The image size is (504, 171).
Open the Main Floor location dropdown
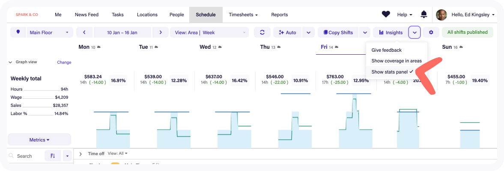50,32
